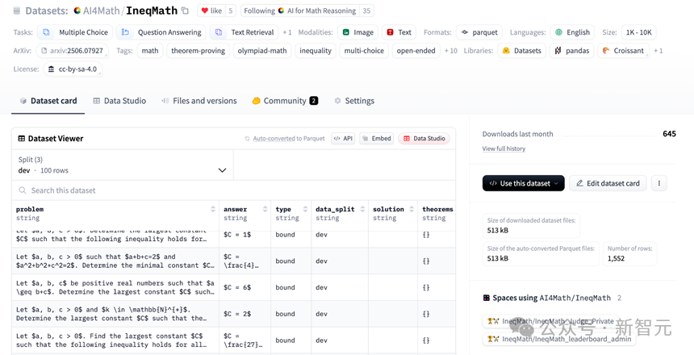
Task: Click the multi-choice tag
Action: pyautogui.click(x=366, y=51)
